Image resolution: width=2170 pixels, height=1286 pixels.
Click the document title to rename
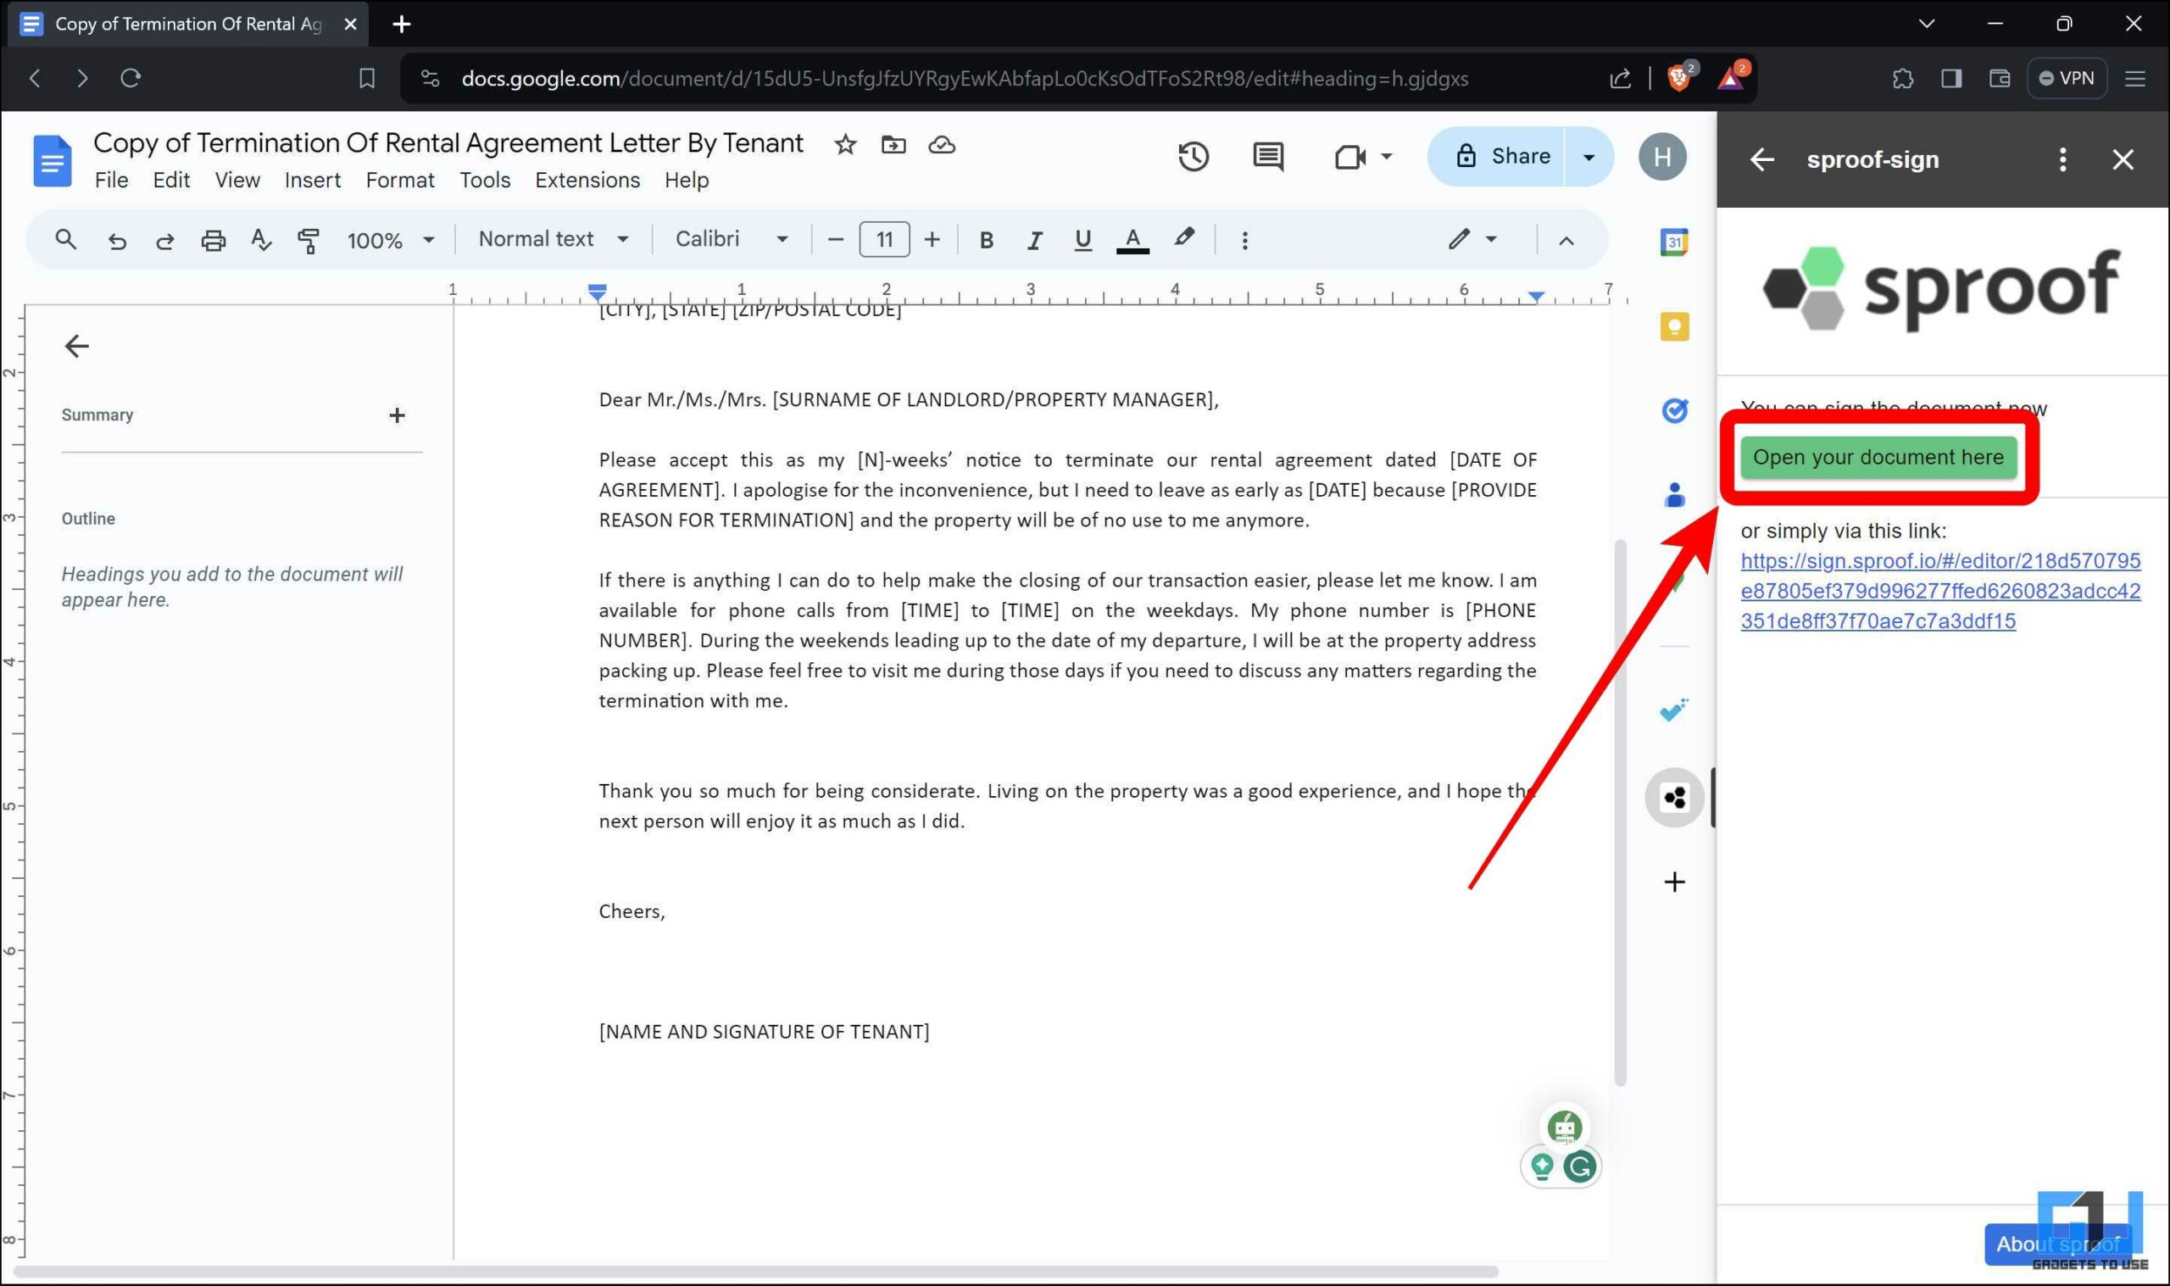tap(448, 143)
